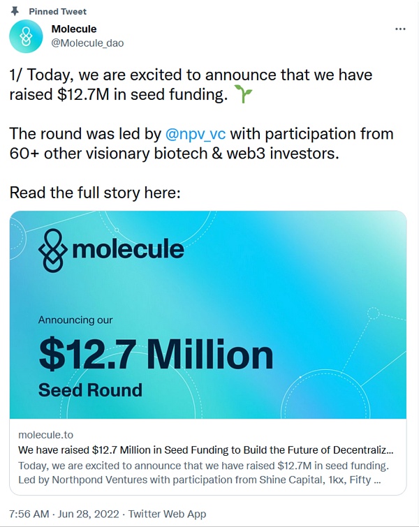Open the @npv_vc mention link
Image resolution: width=419 pixels, height=527 pixels.
[196, 134]
